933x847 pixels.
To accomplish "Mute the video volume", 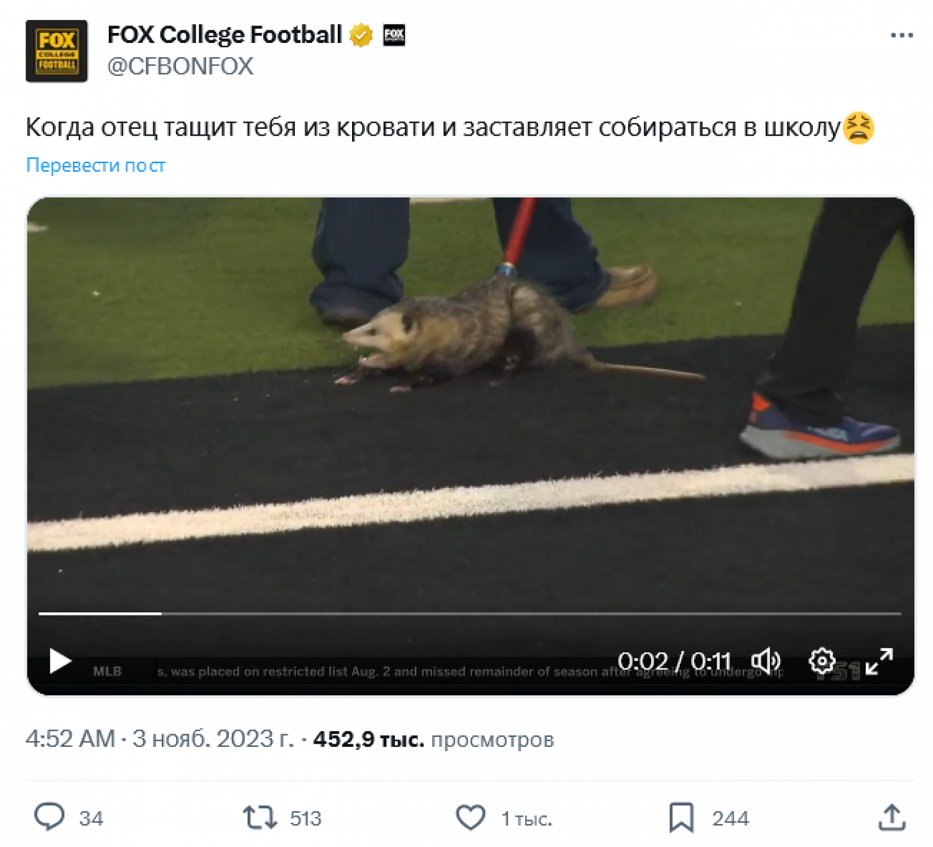I will [766, 661].
